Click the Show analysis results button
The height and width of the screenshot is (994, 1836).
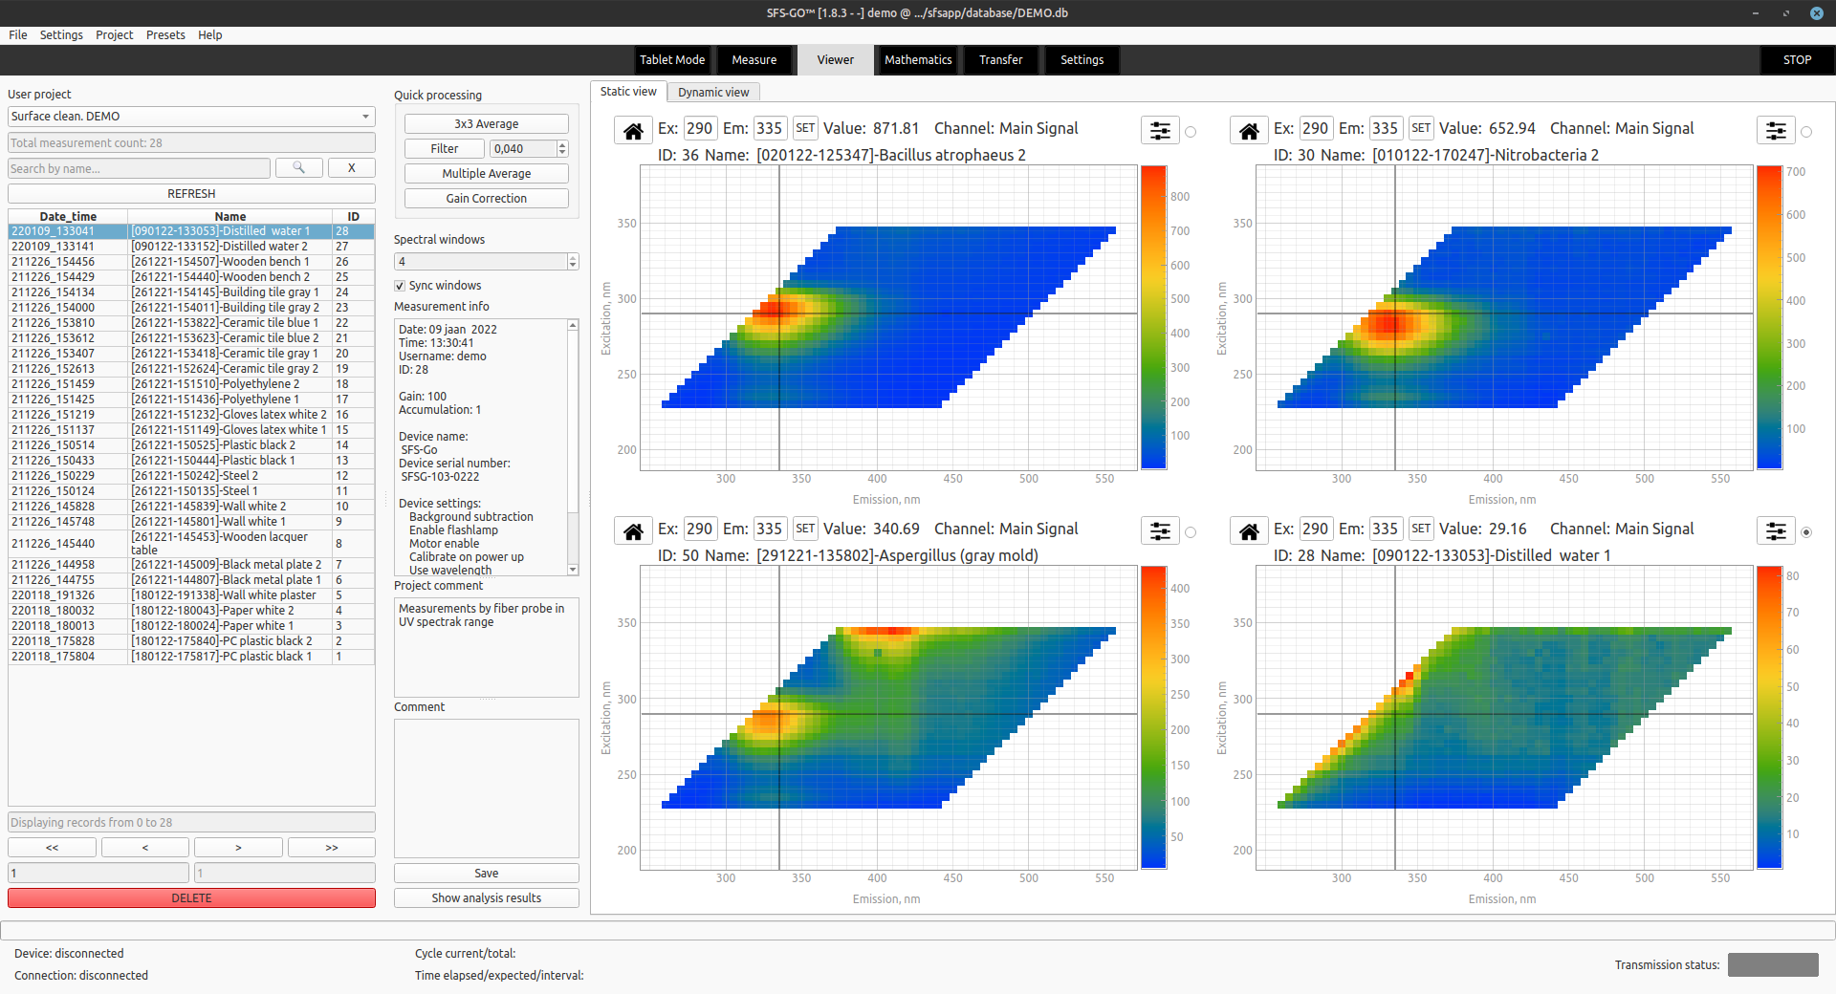pos(486,897)
